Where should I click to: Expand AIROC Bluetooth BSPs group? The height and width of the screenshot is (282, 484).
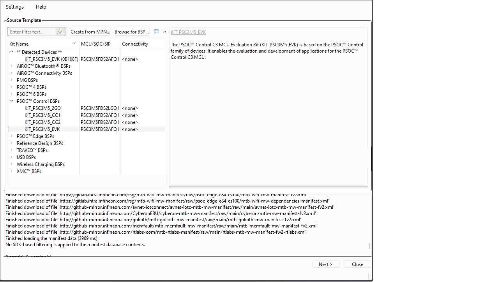[x=12, y=66]
